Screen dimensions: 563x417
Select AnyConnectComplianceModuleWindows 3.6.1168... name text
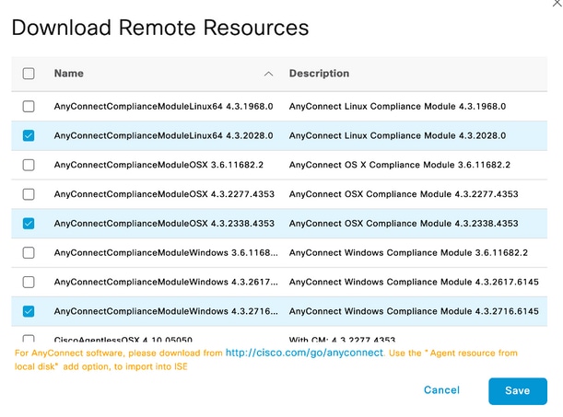click(x=166, y=253)
